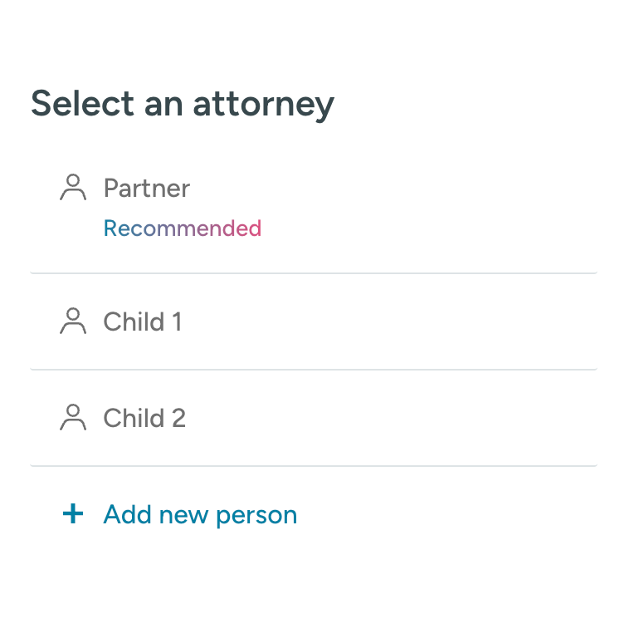
Task: Click the word 'Select' in the heading
Action: (x=83, y=103)
